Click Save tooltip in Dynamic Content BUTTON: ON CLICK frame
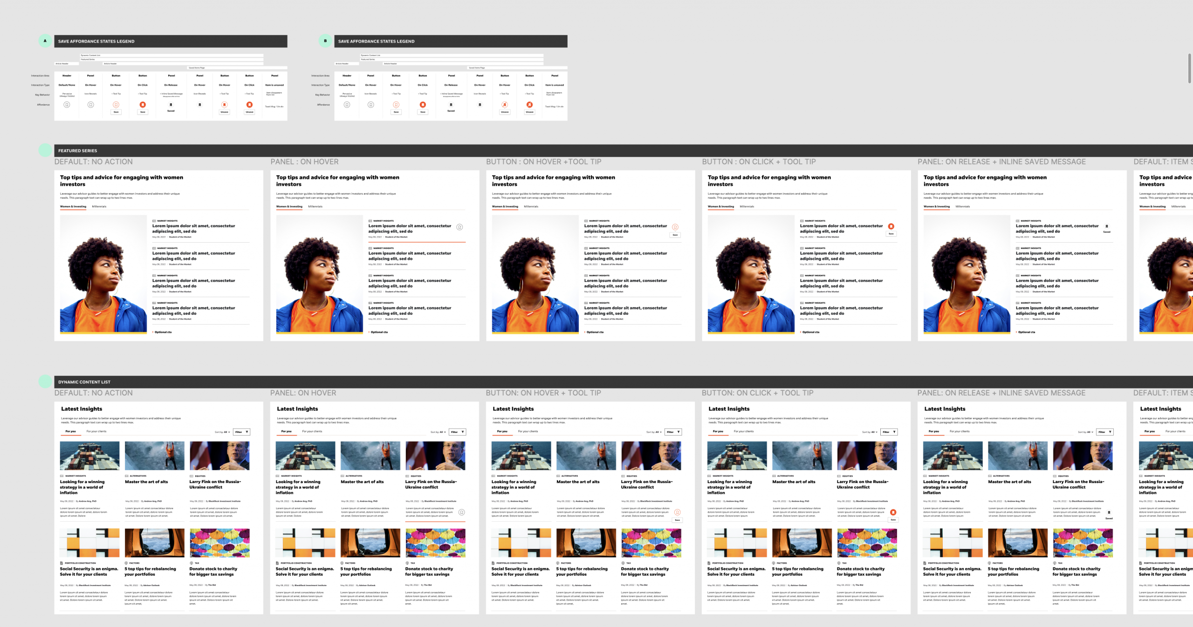This screenshot has height=627, width=1193. click(x=893, y=520)
